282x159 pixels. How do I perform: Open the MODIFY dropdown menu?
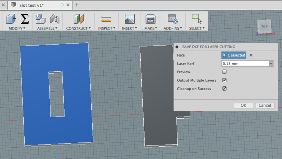pos(17,28)
